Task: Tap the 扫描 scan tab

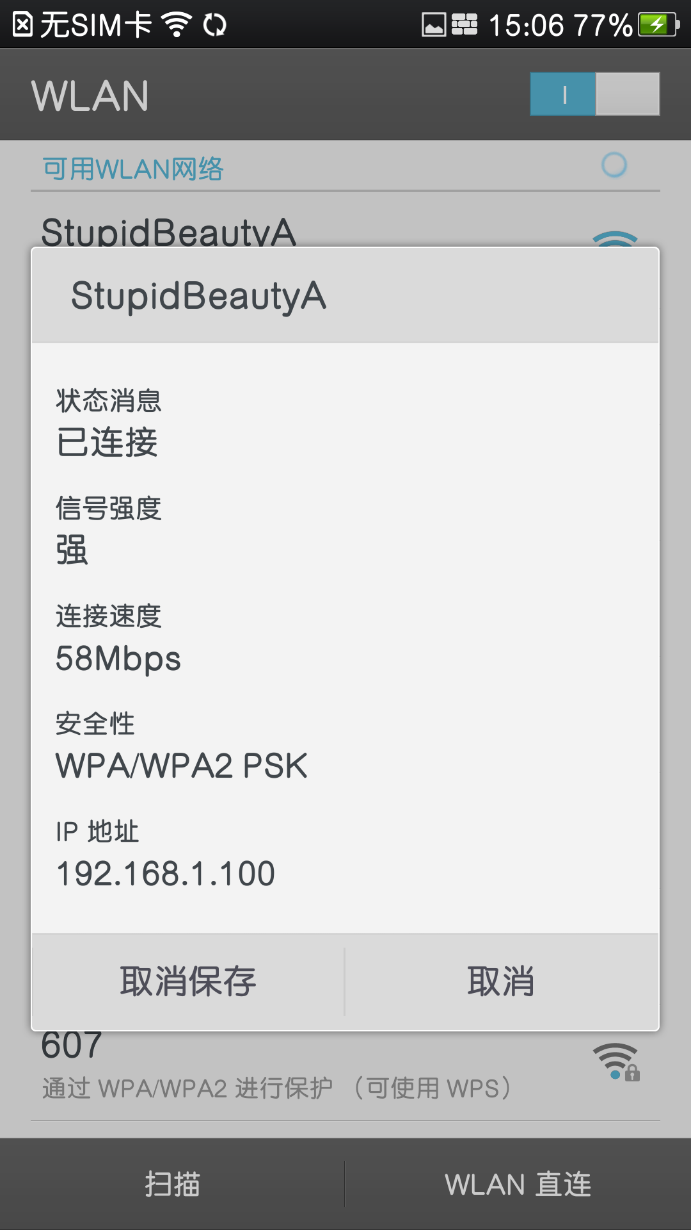Action: (x=172, y=1184)
